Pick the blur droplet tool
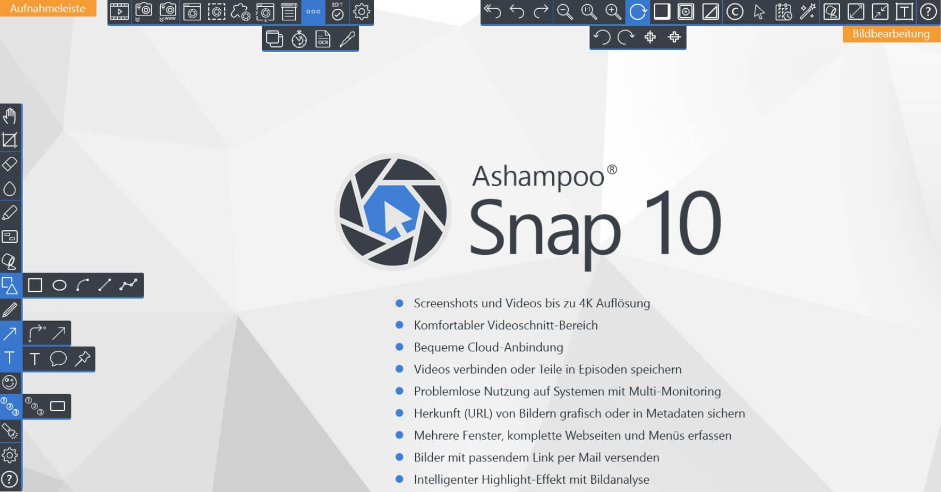This screenshot has height=492, width=941. coord(10,188)
